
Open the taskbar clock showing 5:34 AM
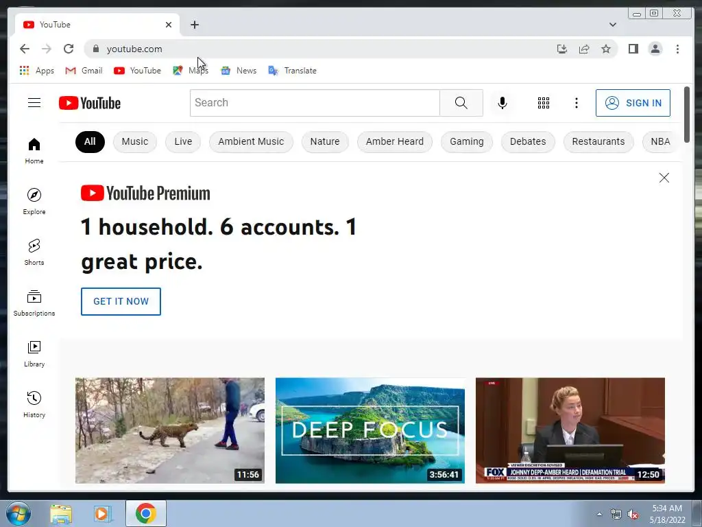667,514
